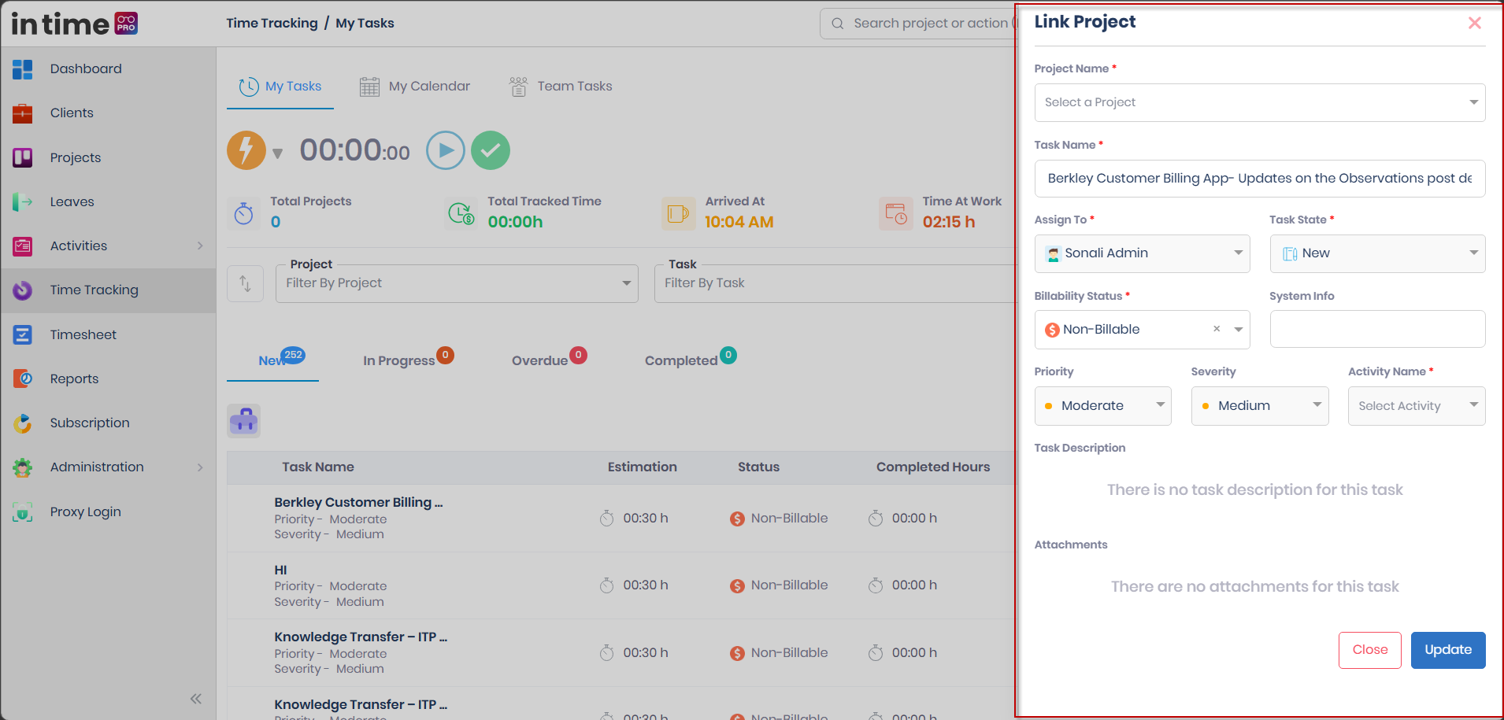The height and width of the screenshot is (720, 1504).
Task: Clear the Non-Billable selection with the x
Action: (x=1217, y=329)
